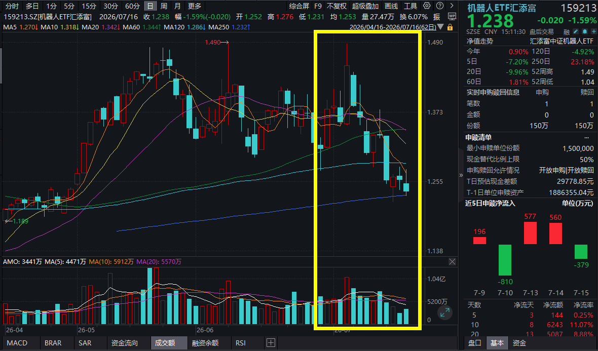Click the 超级叠加 overlay button
Viewport: 598px width, 351px height.
click(x=365, y=6)
